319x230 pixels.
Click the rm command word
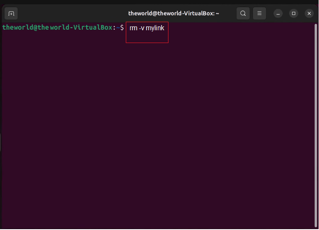click(x=133, y=28)
